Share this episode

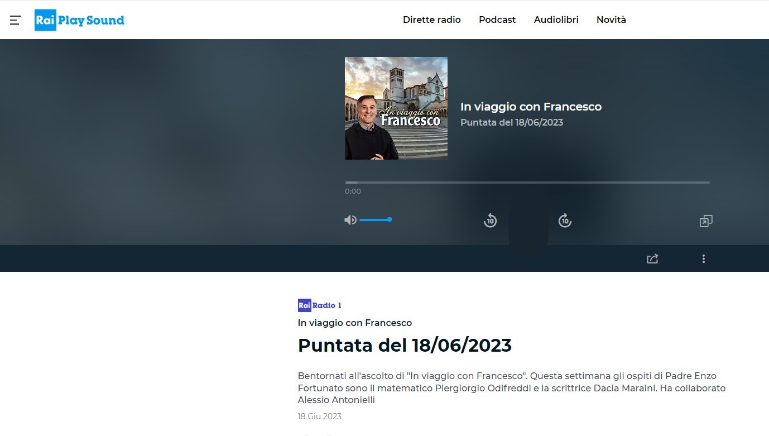pos(652,258)
